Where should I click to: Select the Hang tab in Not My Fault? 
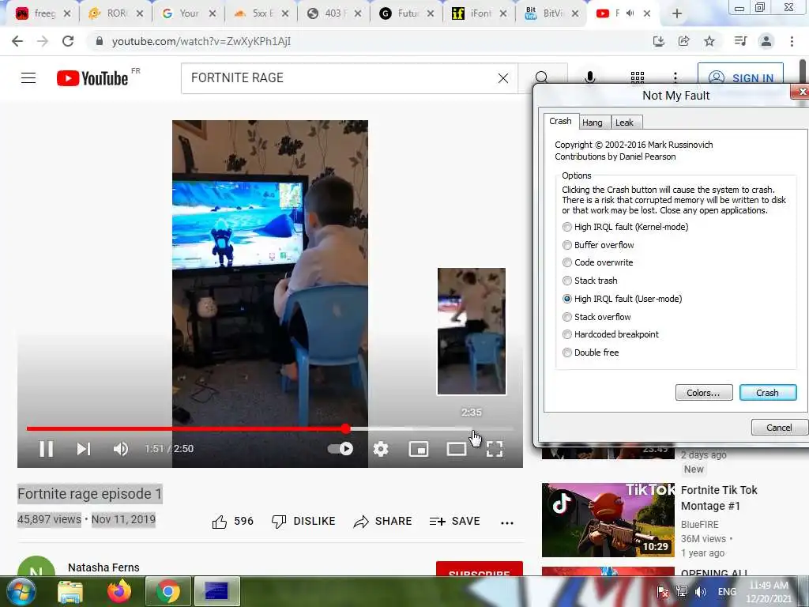[593, 123]
